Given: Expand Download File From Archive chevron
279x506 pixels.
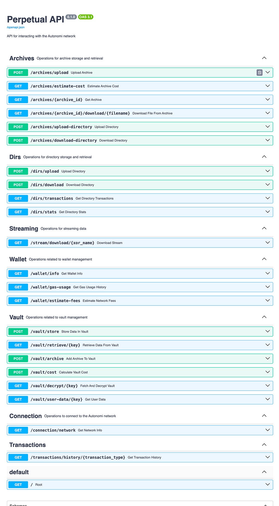Looking at the screenshot, I should point(268,113).
